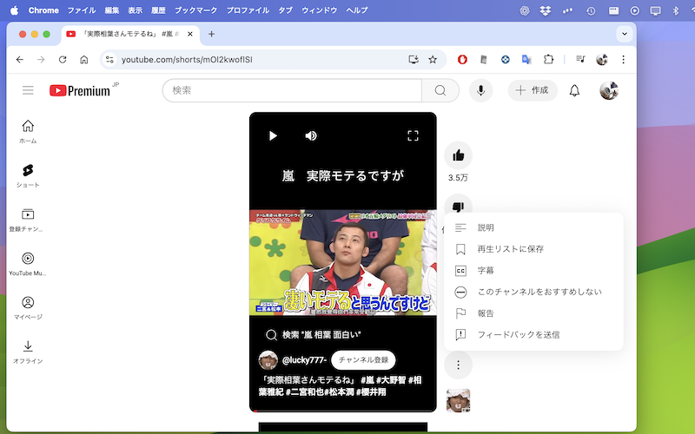Image resolution: width=695 pixels, height=434 pixels.
Task: Open a new tab with plus
Action: 211,34
